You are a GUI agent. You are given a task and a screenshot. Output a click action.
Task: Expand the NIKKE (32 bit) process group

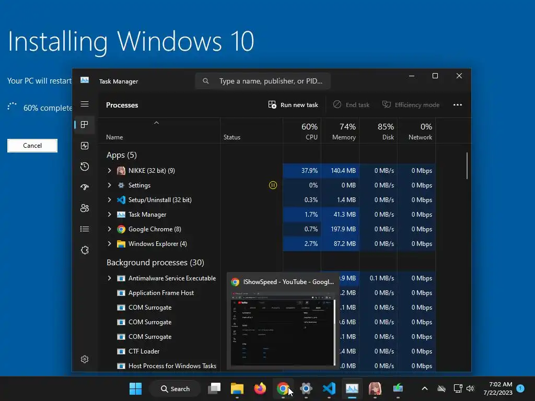(x=109, y=171)
